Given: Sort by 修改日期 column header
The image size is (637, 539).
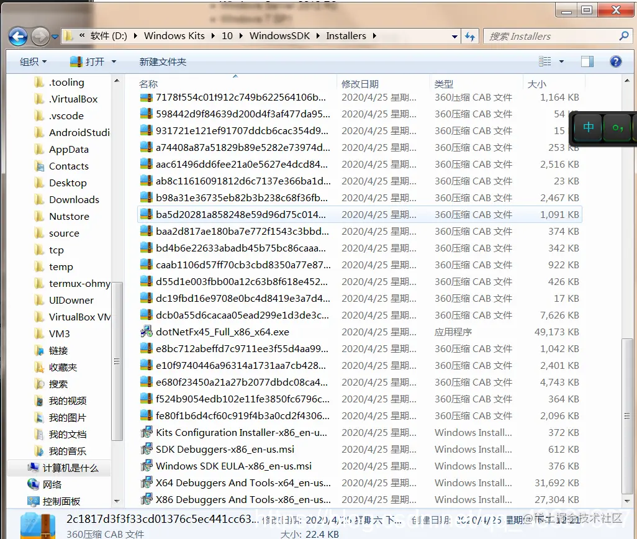Looking at the screenshot, I should pos(383,84).
